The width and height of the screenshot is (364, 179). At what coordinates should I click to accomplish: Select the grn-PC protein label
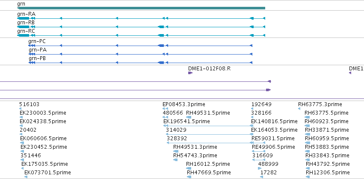pyautogui.click(x=37, y=41)
